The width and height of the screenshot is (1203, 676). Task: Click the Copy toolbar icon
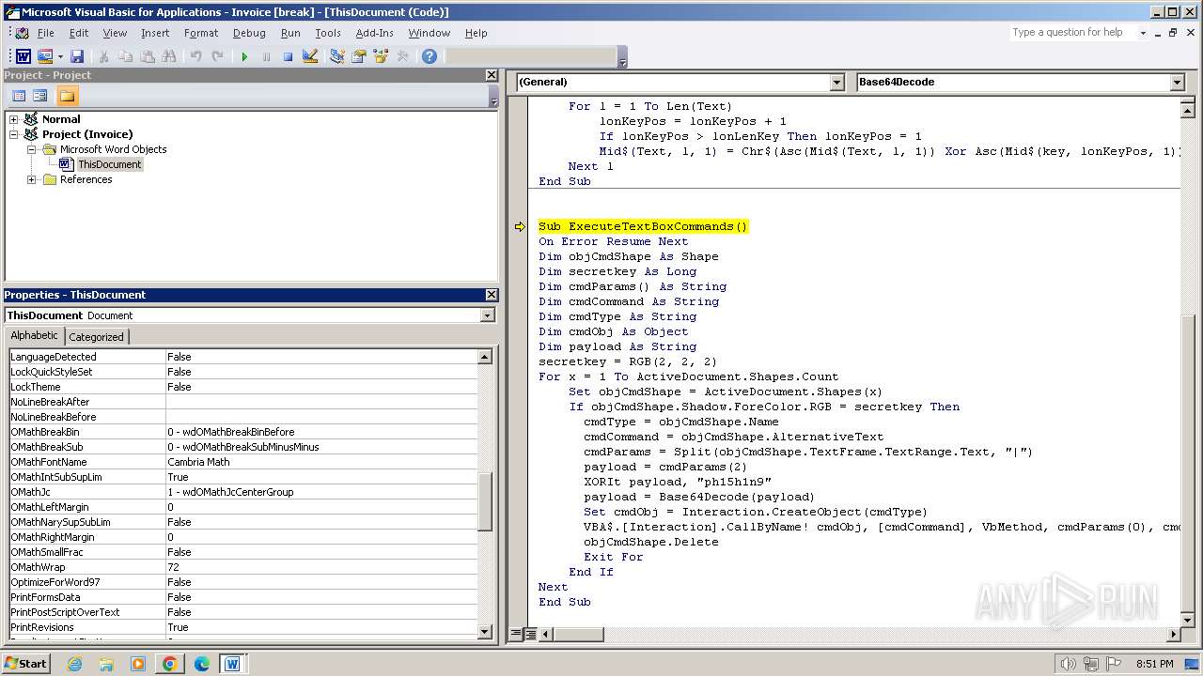click(125, 56)
